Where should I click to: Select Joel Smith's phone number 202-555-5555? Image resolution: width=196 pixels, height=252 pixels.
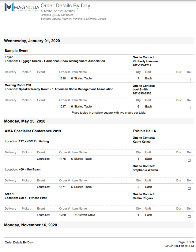click(x=142, y=93)
